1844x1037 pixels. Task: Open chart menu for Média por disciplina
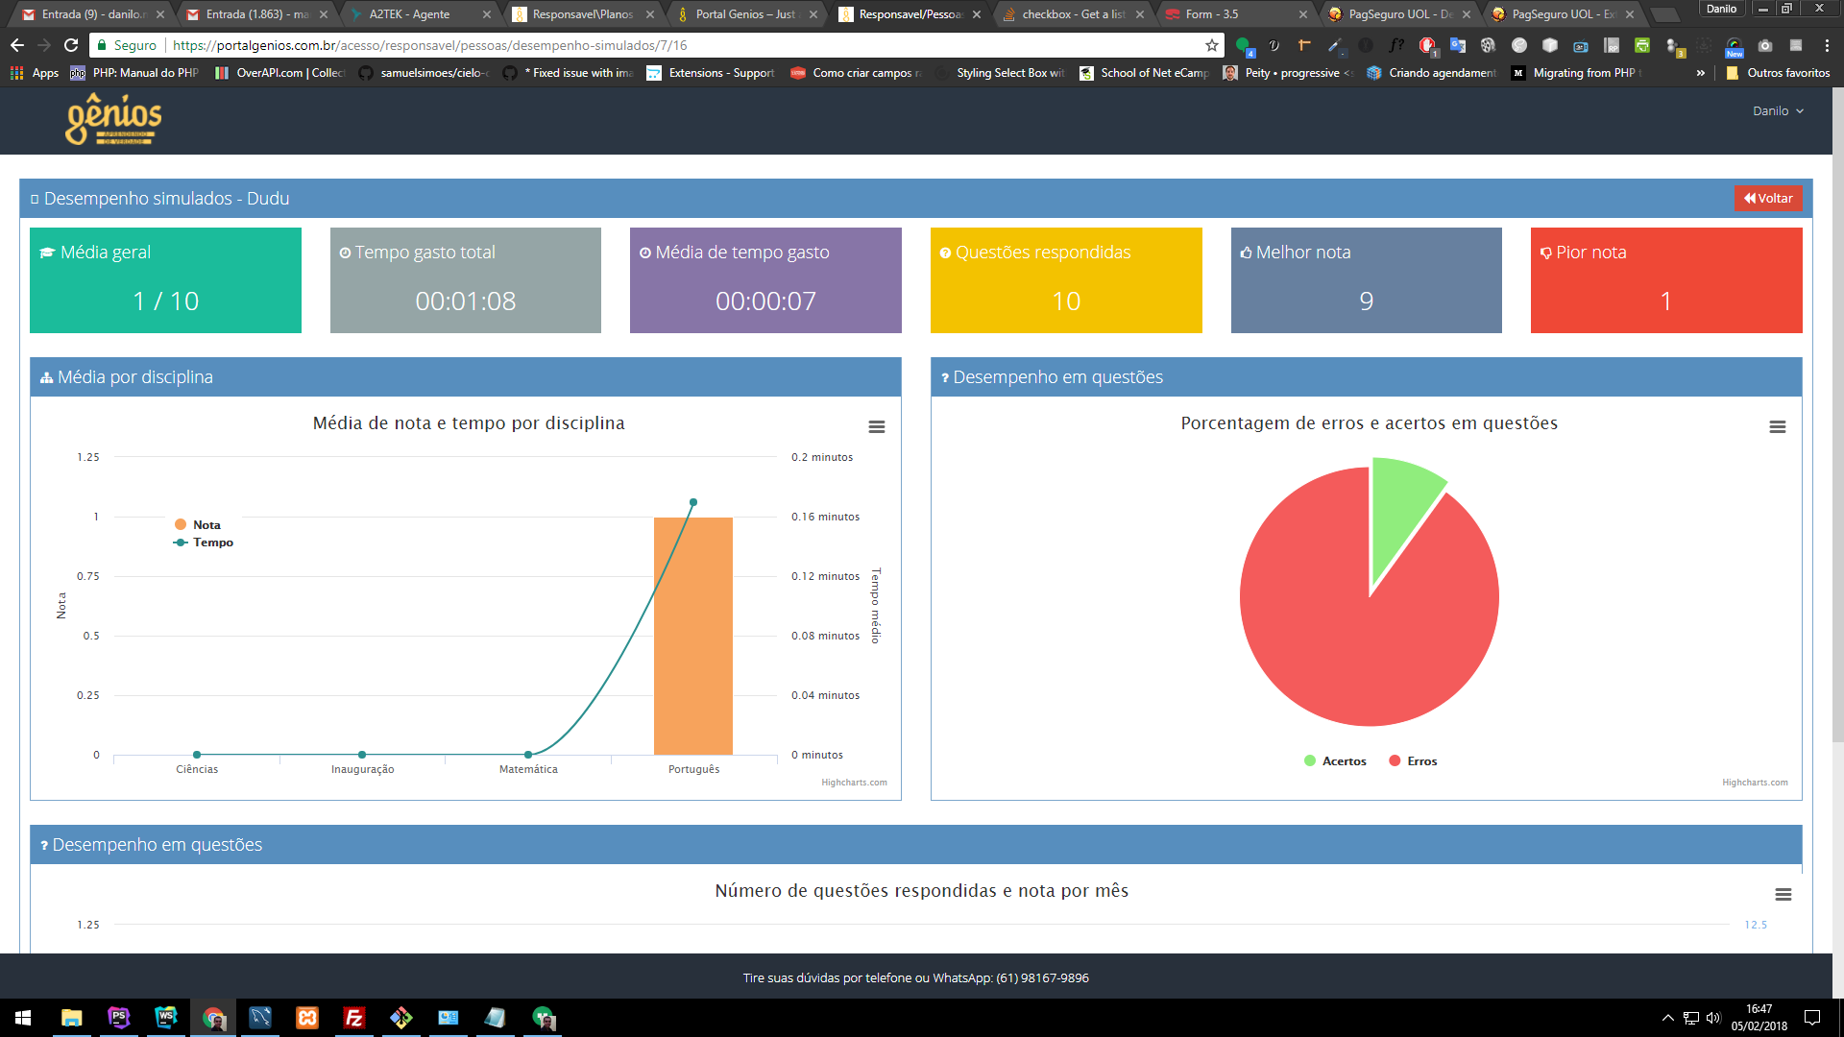pyautogui.click(x=876, y=427)
